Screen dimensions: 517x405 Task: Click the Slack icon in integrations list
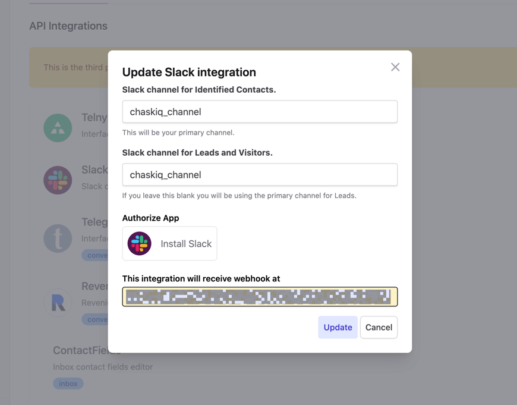pos(58,180)
